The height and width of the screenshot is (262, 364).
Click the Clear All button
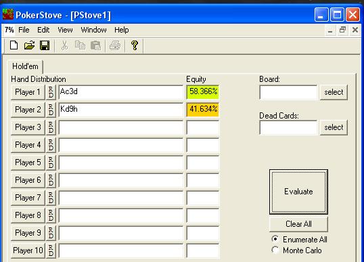click(x=298, y=224)
